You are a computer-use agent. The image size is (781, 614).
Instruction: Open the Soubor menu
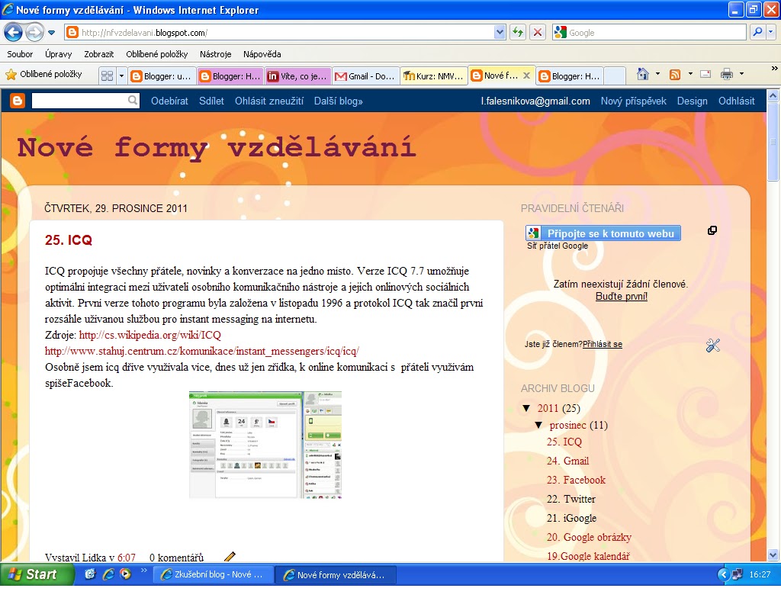click(20, 54)
